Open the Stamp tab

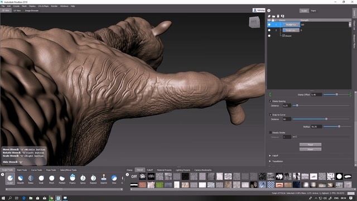129,170
